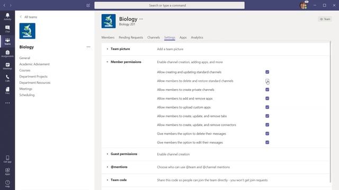Click the Get app mobile icon

click(7, 159)
